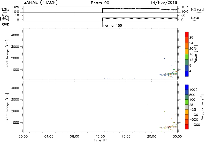Click the 10^5 label left of noise panel
Screen dimensions: 205x142
click(x=16, y=7)
